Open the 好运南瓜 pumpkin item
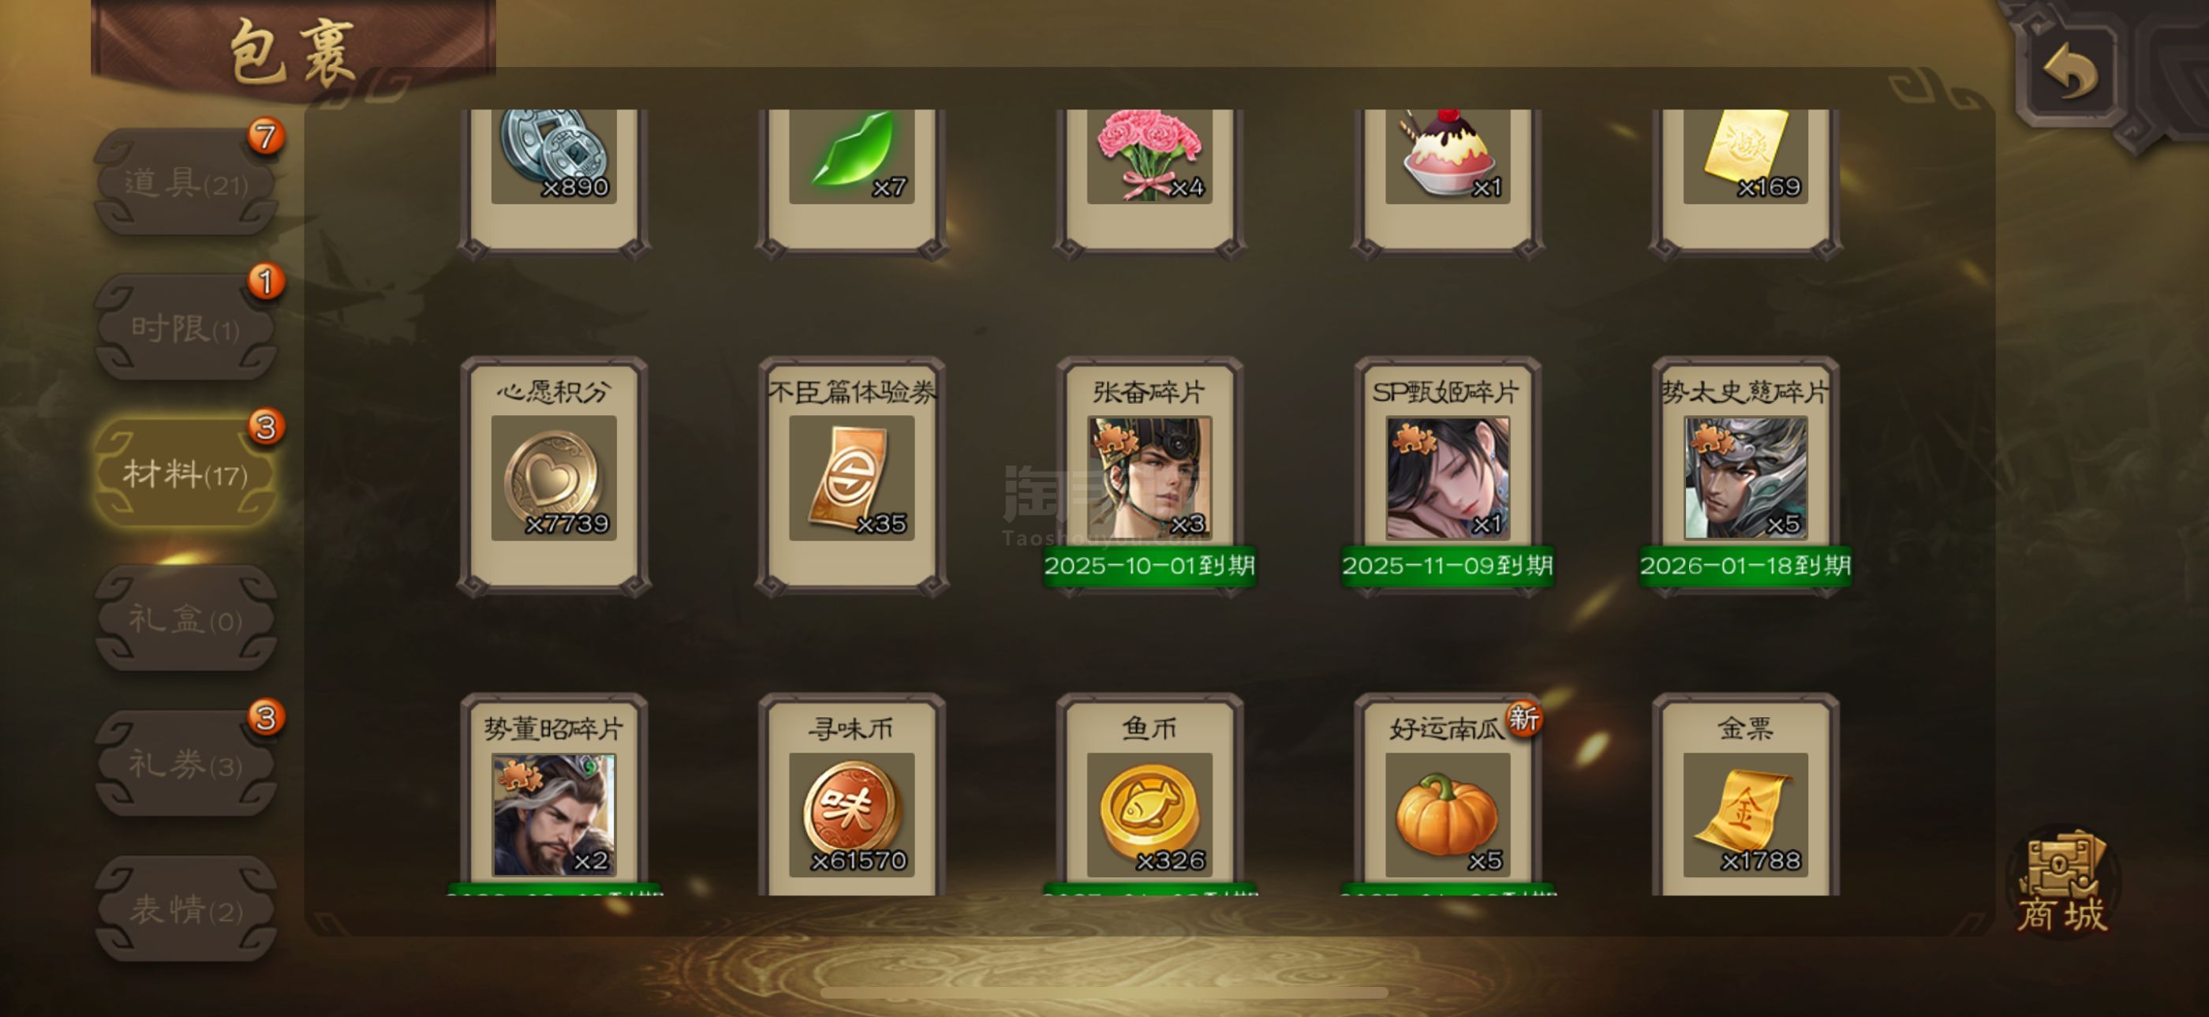The height and width of the screenshot is (1017, 2209). (x=1448, y=795)
